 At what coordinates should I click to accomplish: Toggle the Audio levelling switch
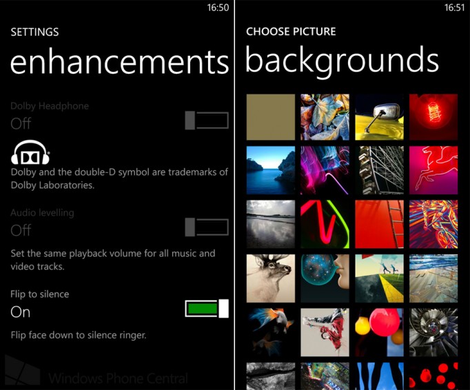point(207,227)
